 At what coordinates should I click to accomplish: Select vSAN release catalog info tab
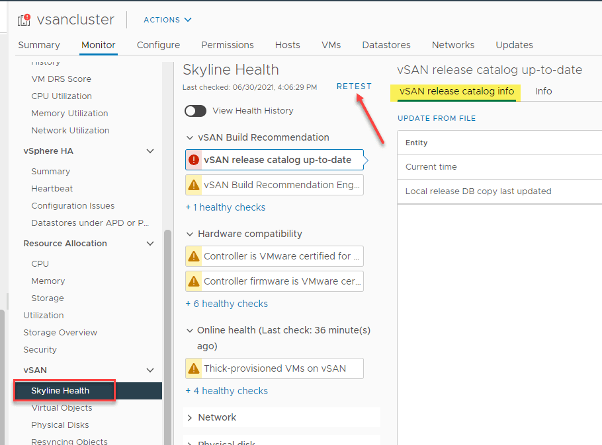coord(456,92)
